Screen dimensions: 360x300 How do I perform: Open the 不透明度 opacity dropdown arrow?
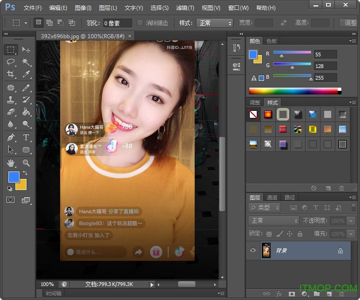point(351,221)
